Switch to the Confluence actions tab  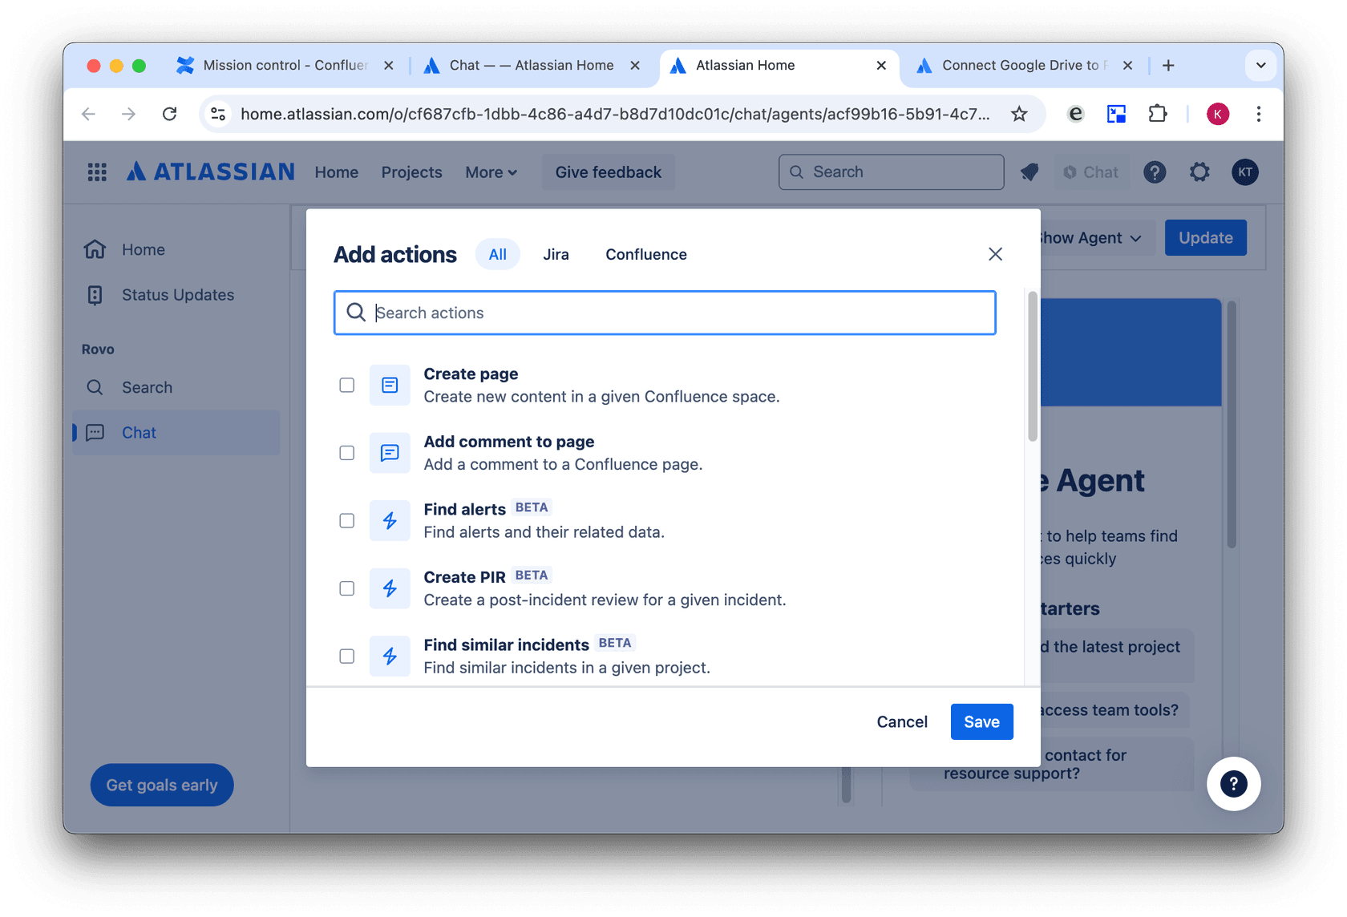click(x=645, y=254)
